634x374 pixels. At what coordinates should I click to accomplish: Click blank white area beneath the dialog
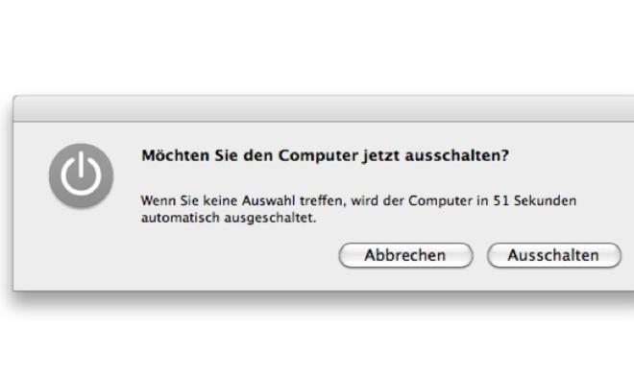(x=317, y=343)
